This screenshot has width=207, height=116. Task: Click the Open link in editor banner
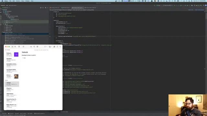point(191,10)
